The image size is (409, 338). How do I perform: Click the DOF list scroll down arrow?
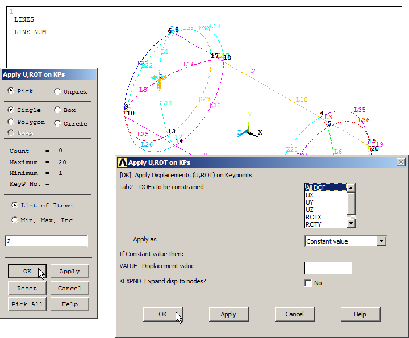click(x=351, y=223)
